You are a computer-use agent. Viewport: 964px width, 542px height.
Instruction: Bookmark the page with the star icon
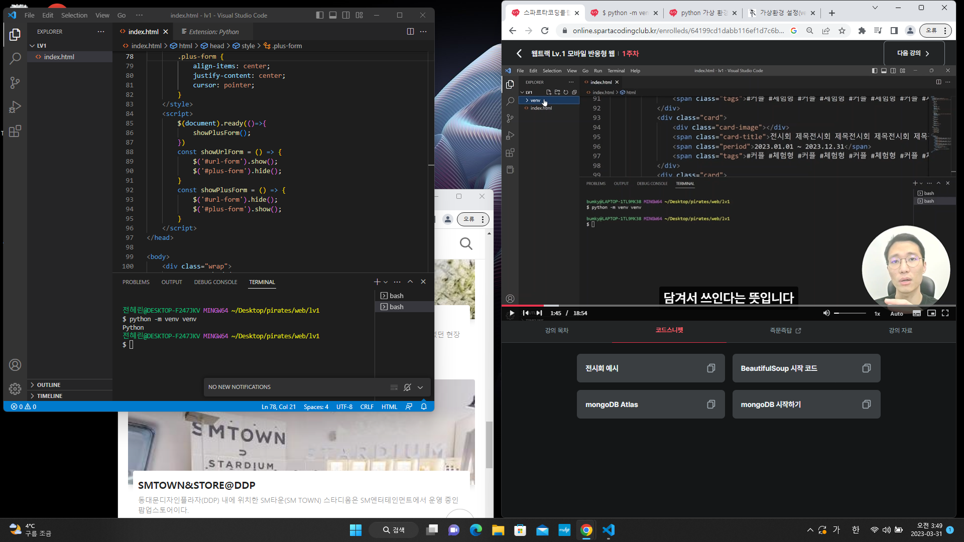tap(842, 31)
